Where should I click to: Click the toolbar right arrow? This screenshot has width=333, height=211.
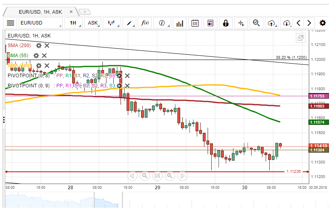pos(309,23)
